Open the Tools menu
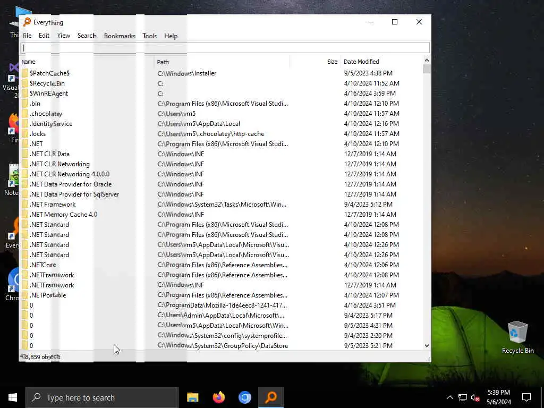The height and width of the screenshot is (408, 544). pyautogui.click(x=149, y=36)
